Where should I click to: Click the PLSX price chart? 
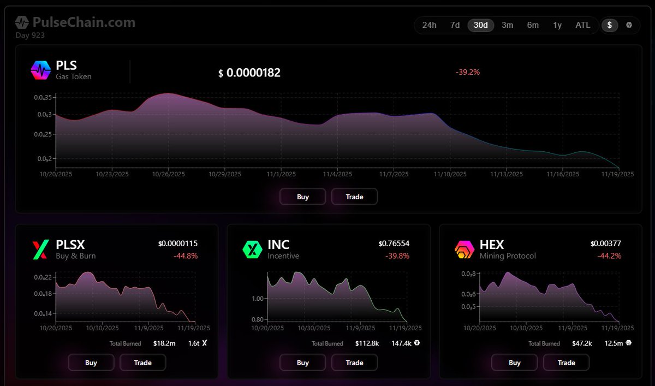(x=125, y=296)
